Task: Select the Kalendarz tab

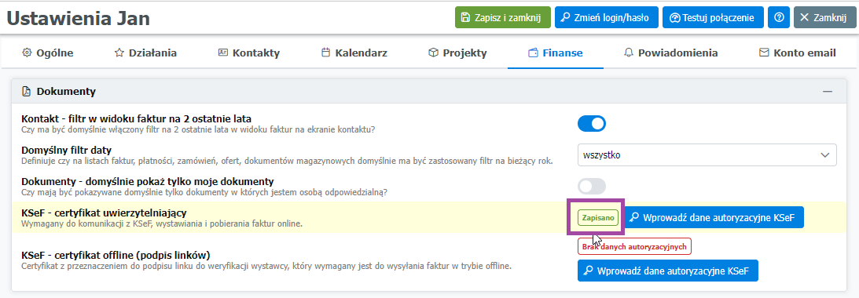Action: point(354,53)
